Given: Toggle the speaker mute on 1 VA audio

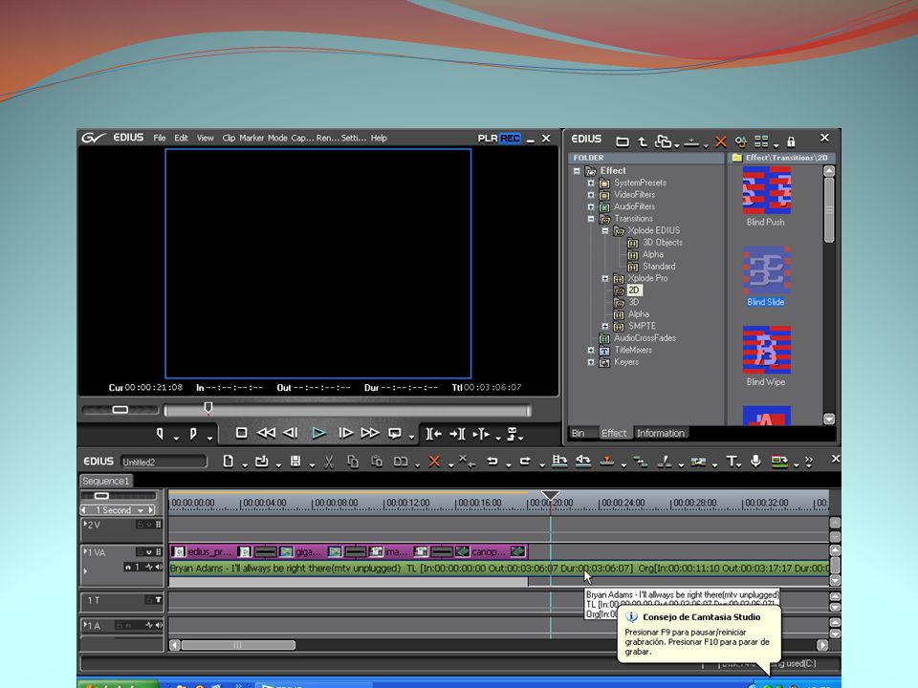Looking at the screenshot, I should coord(159,567).
